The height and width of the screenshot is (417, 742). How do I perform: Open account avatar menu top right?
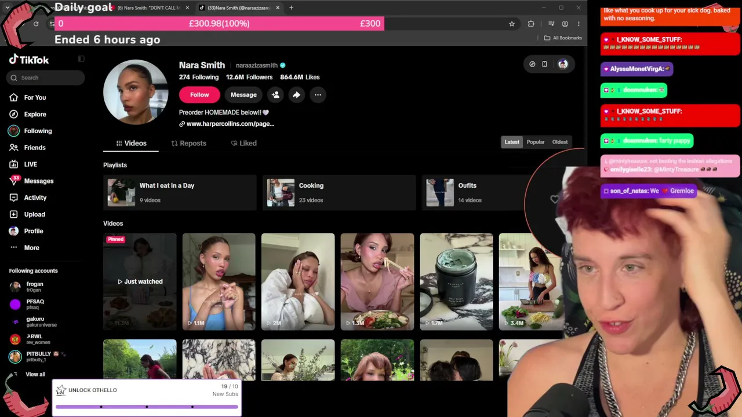click(x=563, y=64)
